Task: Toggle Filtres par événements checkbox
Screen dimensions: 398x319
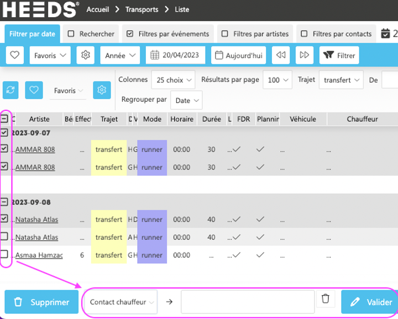Action: coord(130,34)
